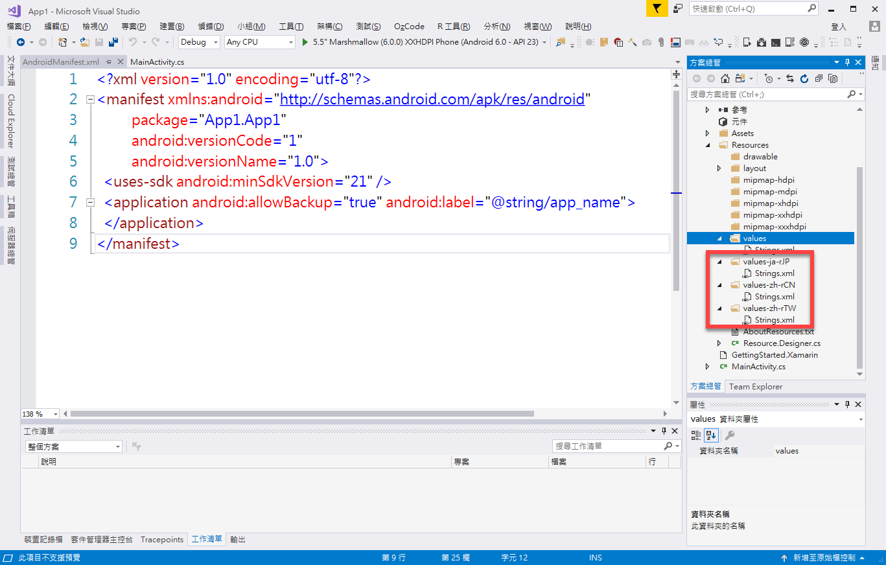Click the 登入 sign-in link

coord(839,27)
